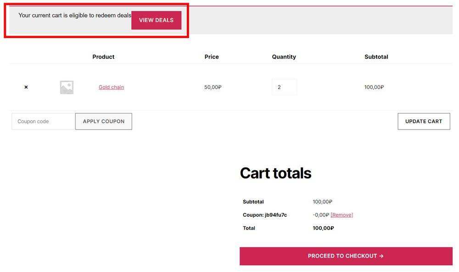The image size is (459, 272).
Task: Remove the jb94fu7c coupon
Action: (x=342, y=215)
